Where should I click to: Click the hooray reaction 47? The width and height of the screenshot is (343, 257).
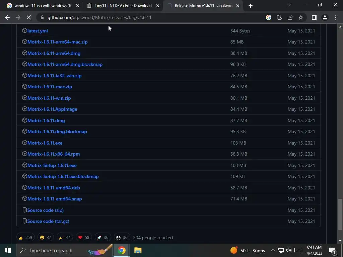(65, 238)
